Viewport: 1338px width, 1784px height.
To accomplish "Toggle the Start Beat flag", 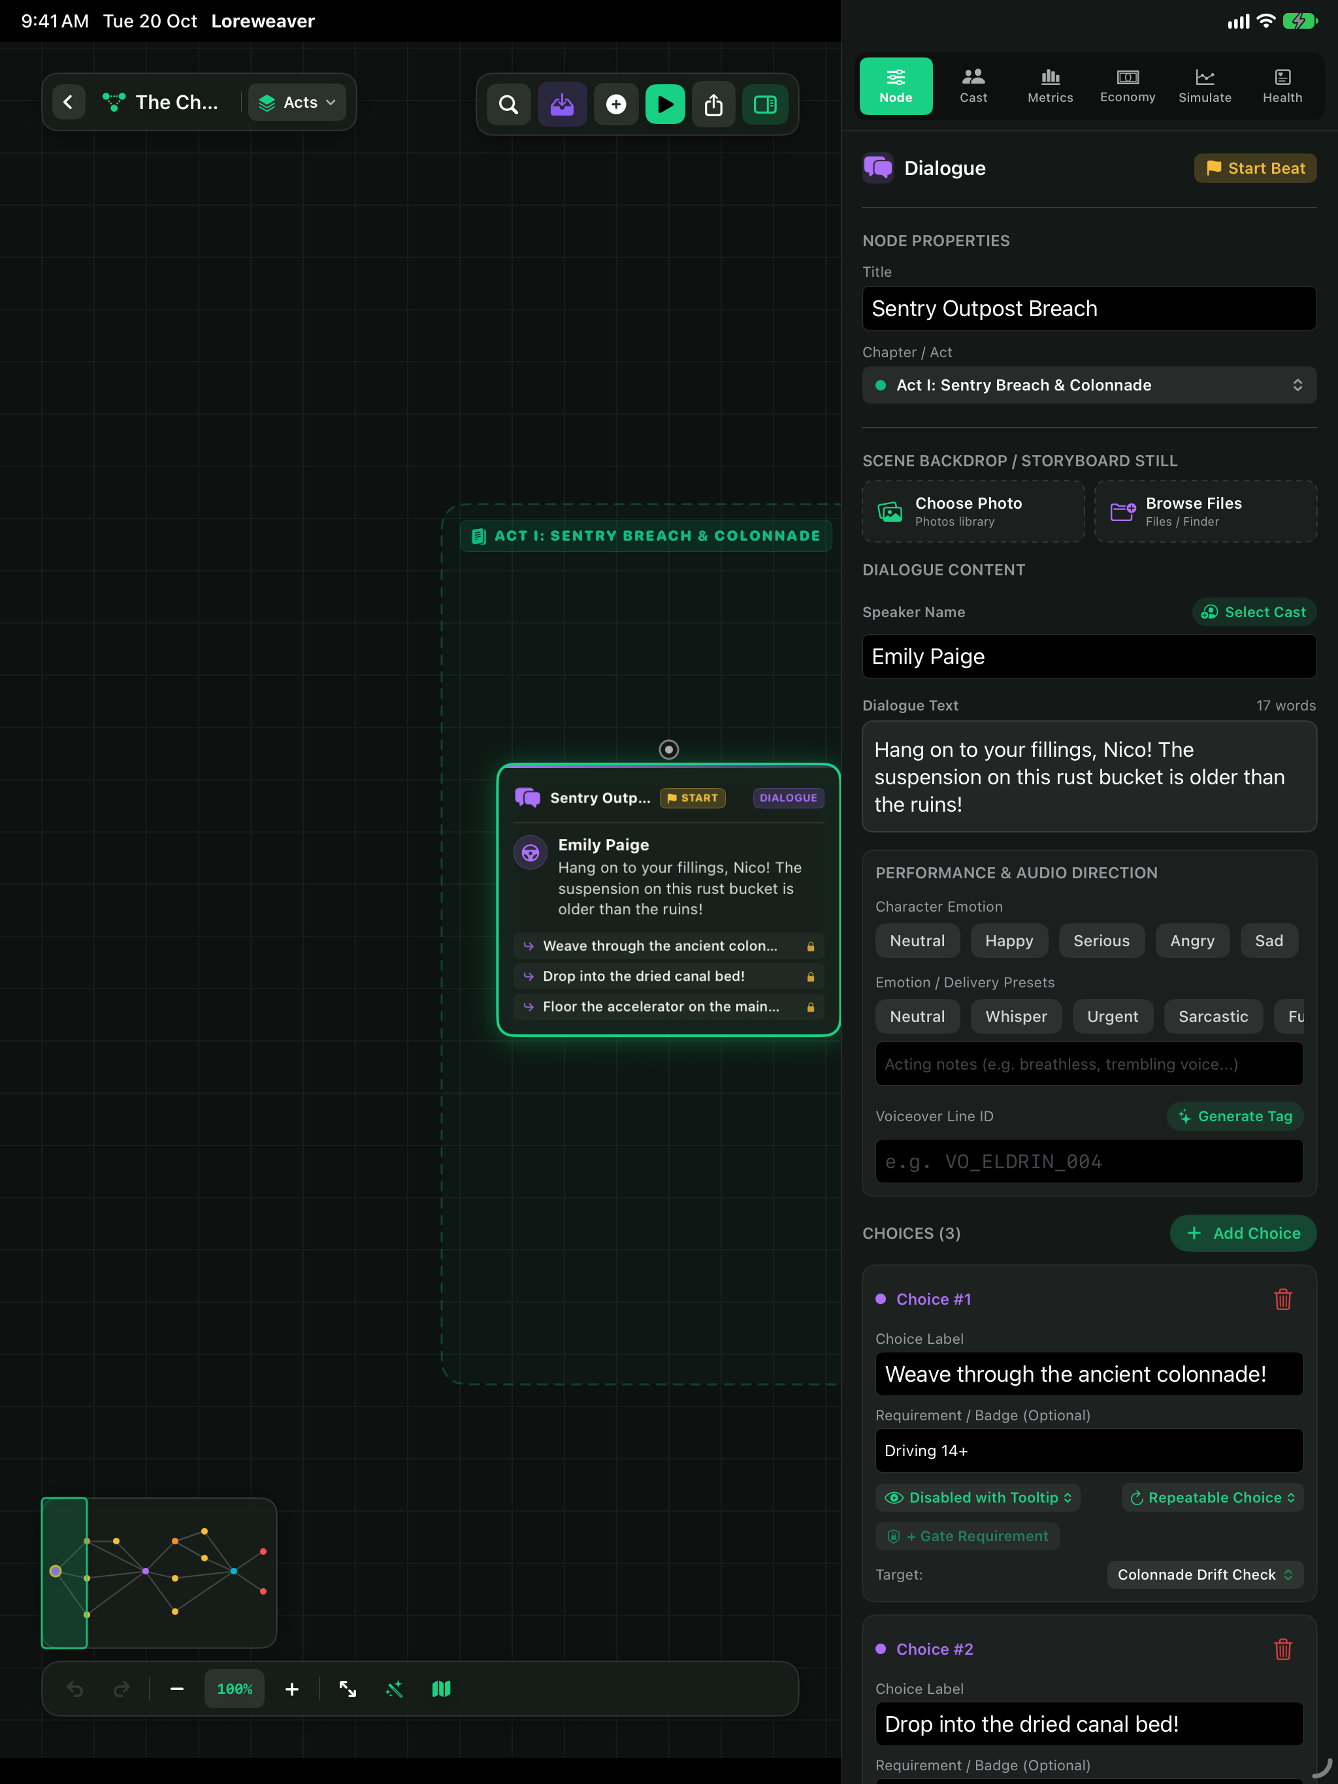I will tap(1255, 168).
